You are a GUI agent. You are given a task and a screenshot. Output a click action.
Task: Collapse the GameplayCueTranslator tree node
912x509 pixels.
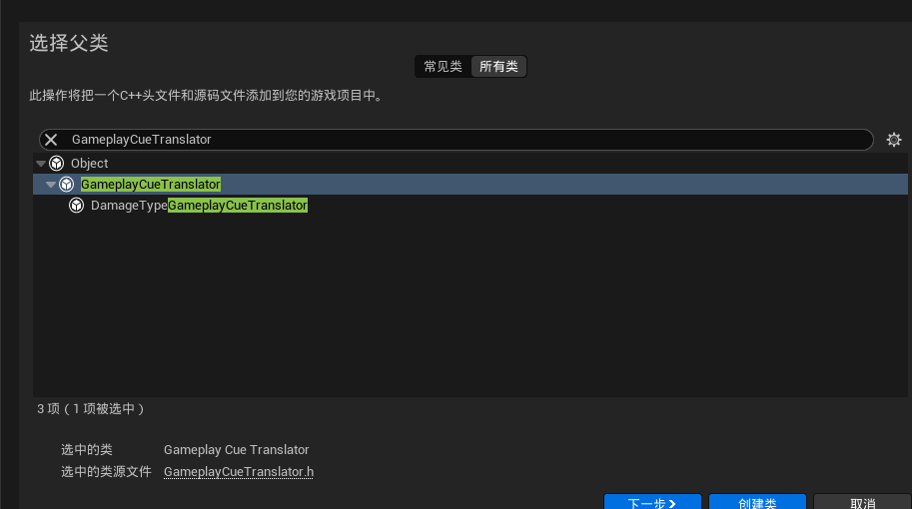[51, 185]
